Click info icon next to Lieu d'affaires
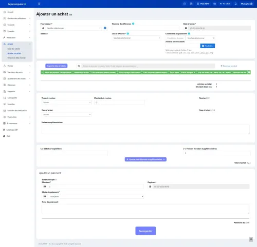 (x=128, y=34)
